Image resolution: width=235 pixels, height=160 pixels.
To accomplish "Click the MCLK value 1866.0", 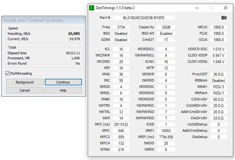I will pyautogui.click(x=218, y=27).
